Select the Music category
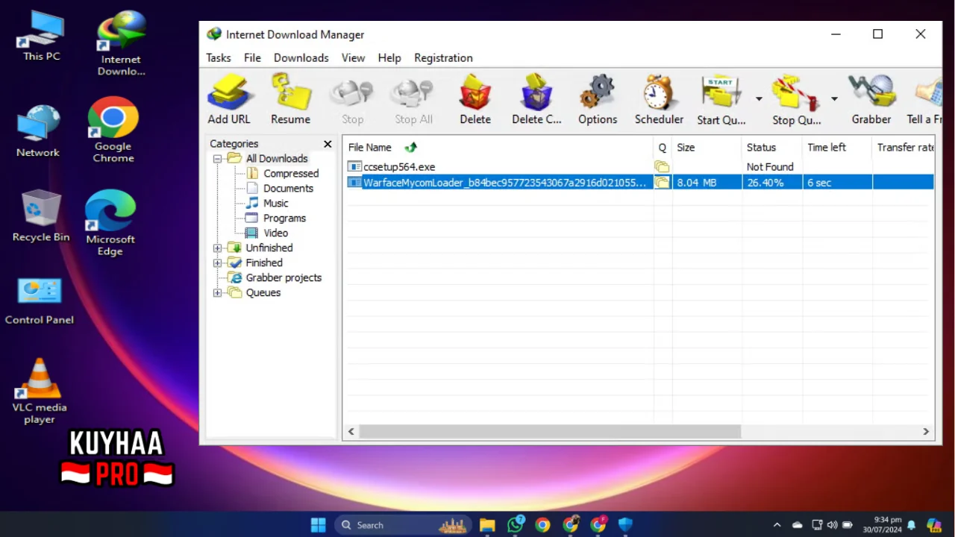Viewport: 955px width, 537px height. tap(275, 203)
